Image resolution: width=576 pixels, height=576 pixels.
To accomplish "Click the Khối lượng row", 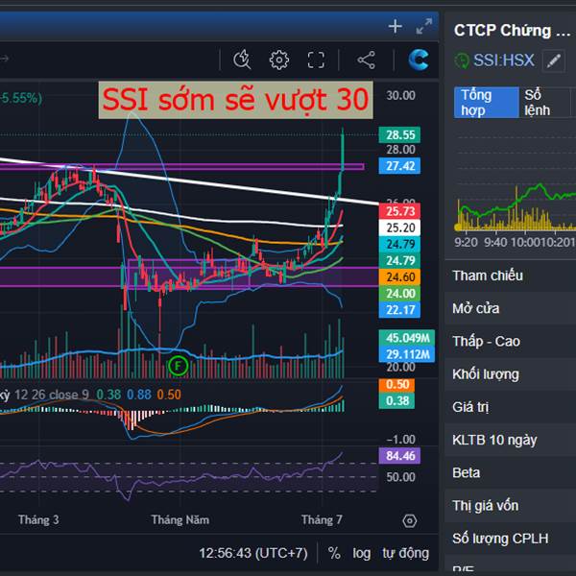I will 511,374.
